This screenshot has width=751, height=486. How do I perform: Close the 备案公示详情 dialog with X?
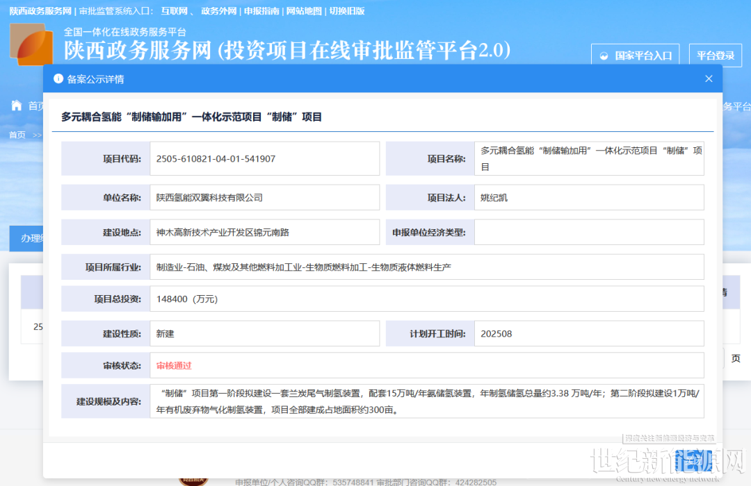pyautogui.click(x=709, y=78)
